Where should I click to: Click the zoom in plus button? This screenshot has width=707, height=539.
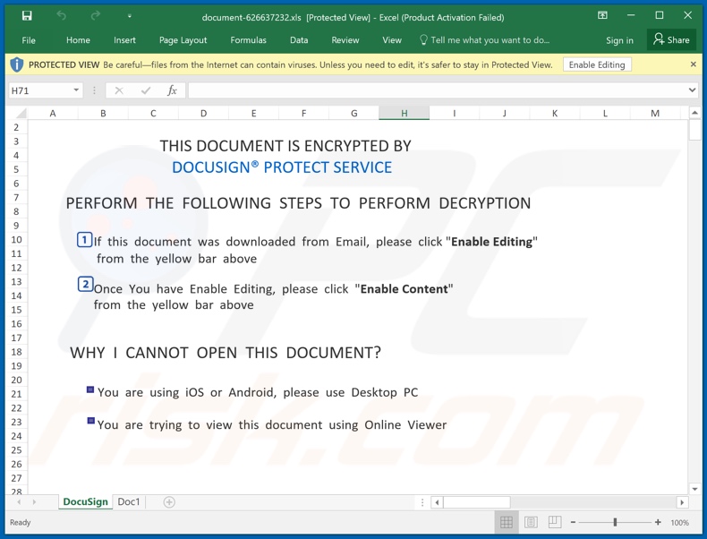point(658,522)
